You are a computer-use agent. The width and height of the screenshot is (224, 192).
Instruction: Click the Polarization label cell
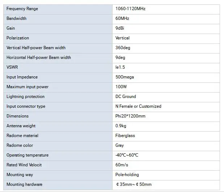(18, 38)
